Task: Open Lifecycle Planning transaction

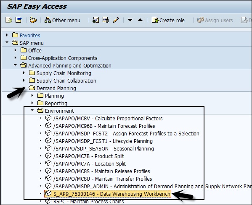Action: [x=103, y=141]
